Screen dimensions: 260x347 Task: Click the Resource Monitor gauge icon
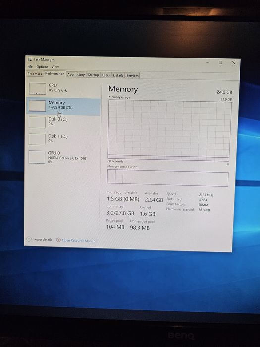click(x=58, y=240)
